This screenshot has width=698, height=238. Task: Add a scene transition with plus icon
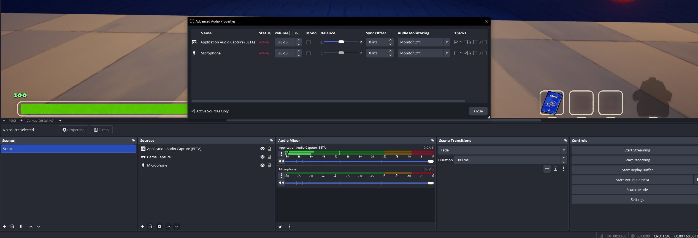(547, 169)
